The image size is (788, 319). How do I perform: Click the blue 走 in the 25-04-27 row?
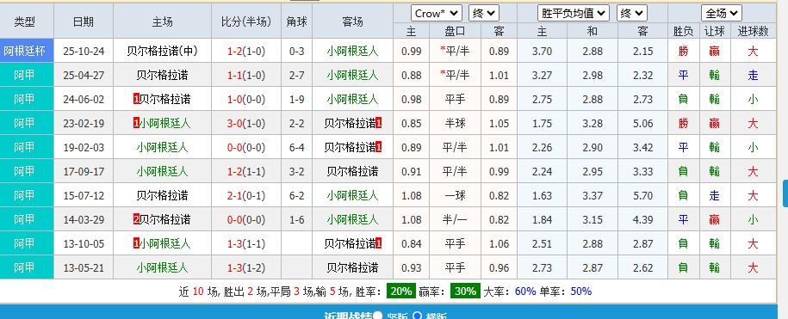tap(753, 76)
